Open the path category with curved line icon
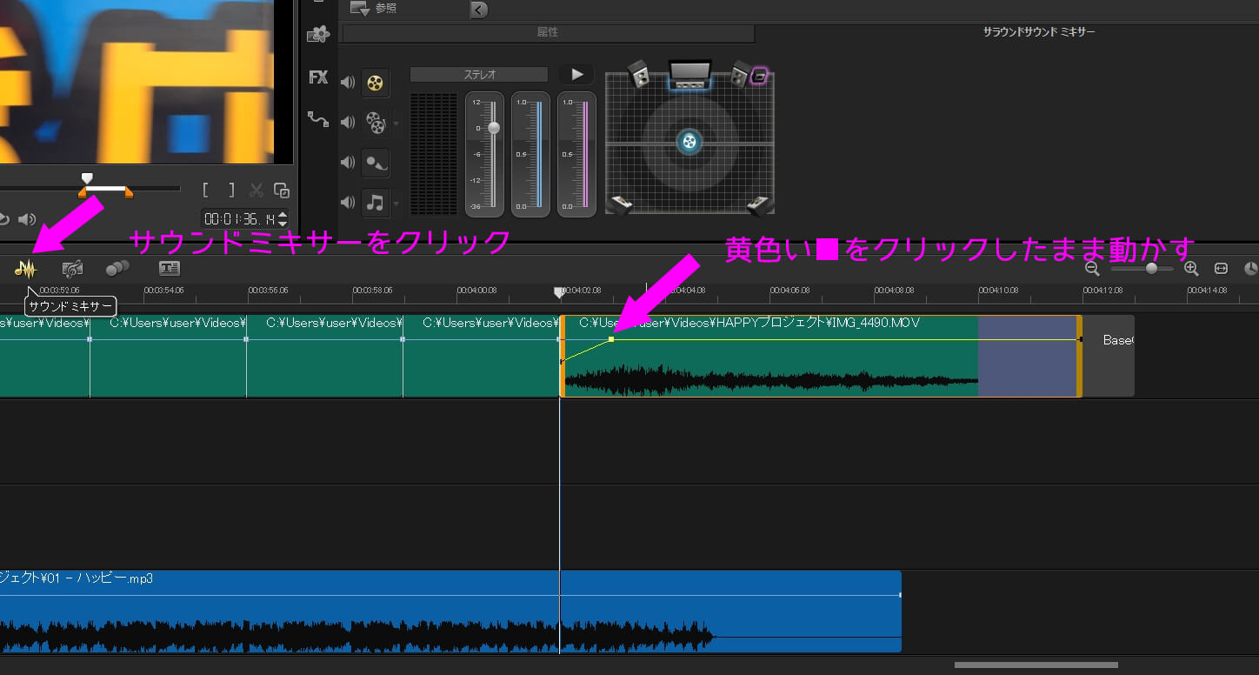1259x675 pixels. (318, 118)
